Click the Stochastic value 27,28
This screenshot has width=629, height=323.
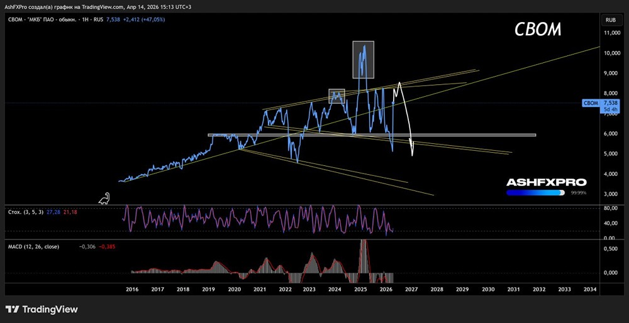(53, 211)
